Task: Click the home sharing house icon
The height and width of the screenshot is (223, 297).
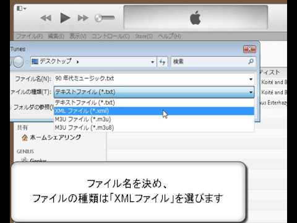Action: click(25, 138)
